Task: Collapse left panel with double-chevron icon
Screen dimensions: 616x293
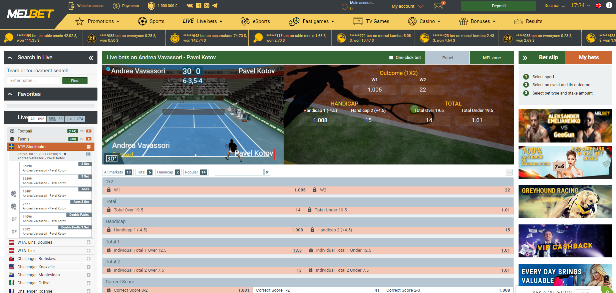Action: tap(91, 58)
